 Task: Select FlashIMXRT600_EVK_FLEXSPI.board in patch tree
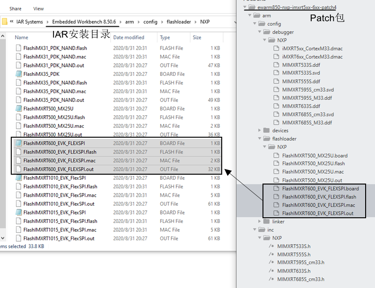pos(321,189)
